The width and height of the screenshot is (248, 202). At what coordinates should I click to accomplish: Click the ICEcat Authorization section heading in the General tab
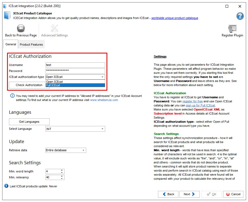30,56
